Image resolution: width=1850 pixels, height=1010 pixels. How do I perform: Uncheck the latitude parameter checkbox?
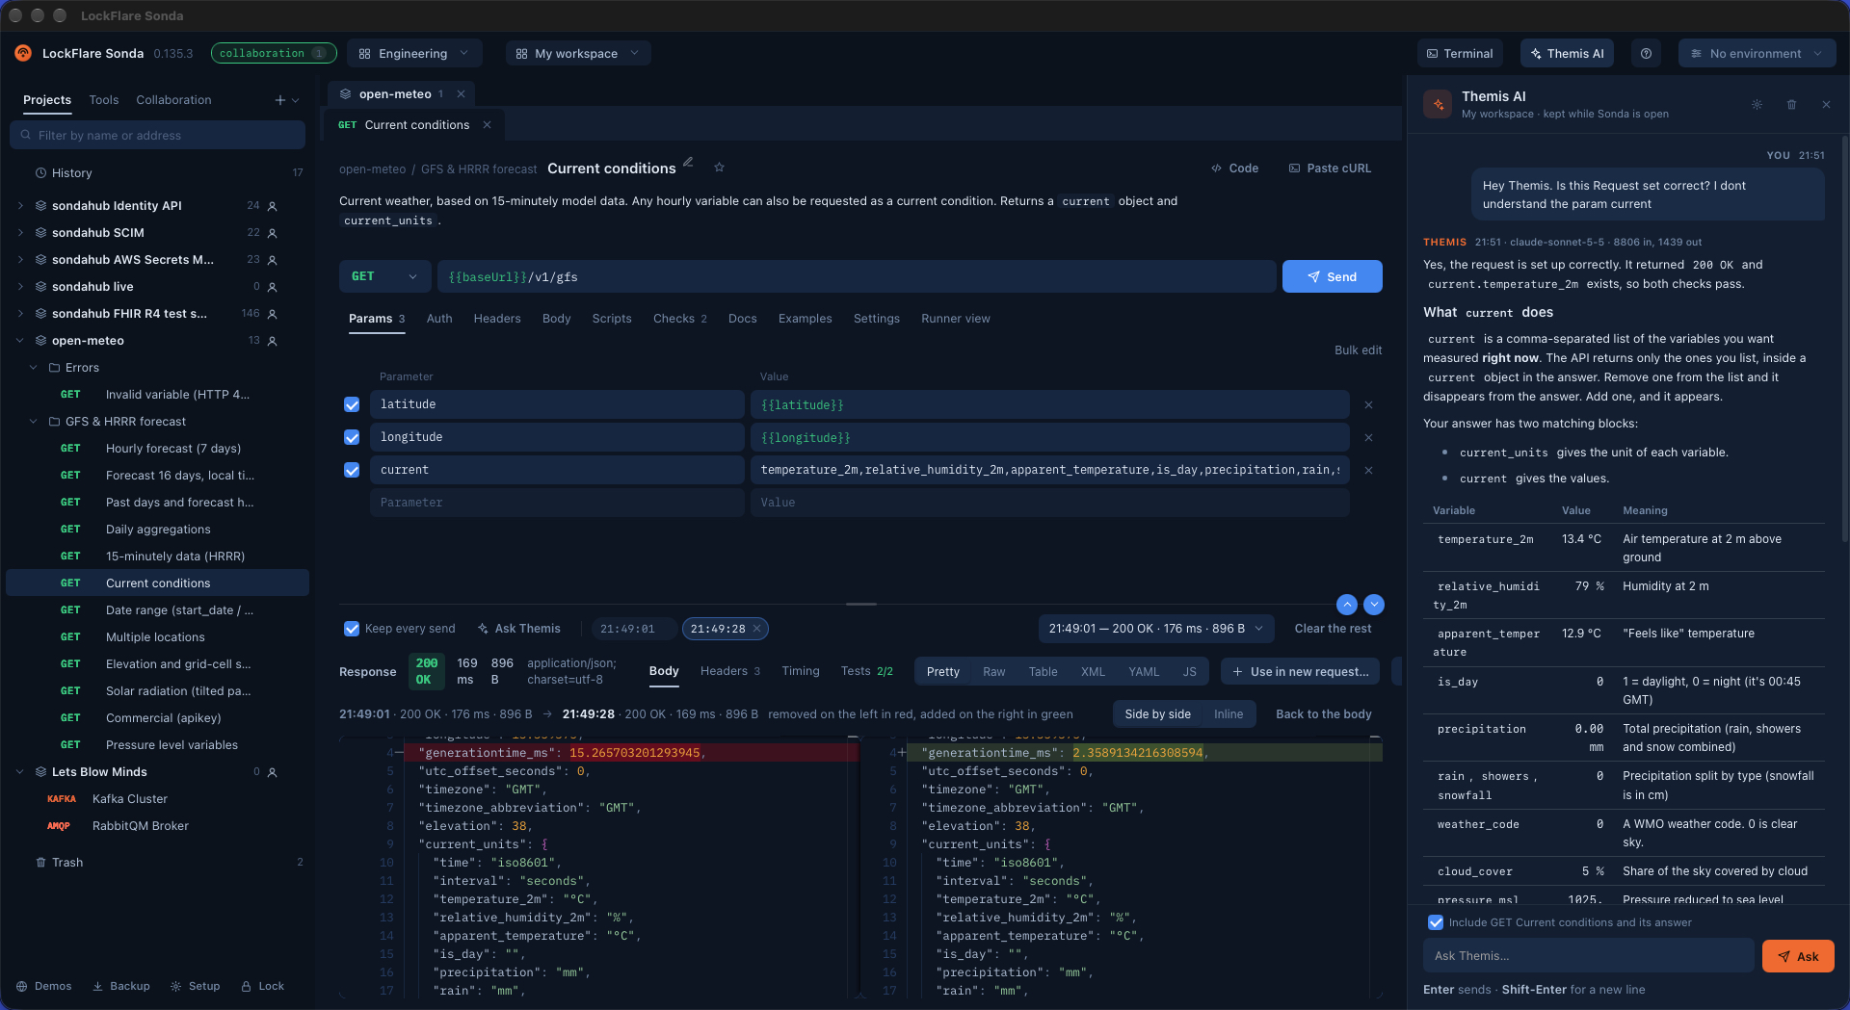[352, 405]
